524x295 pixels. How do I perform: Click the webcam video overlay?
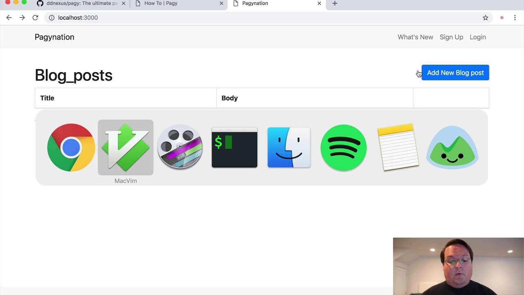(458, 266)
